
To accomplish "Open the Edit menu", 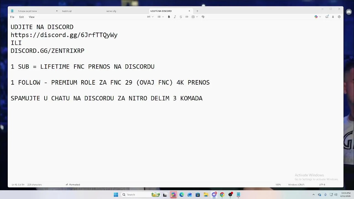I will [21, 17].
